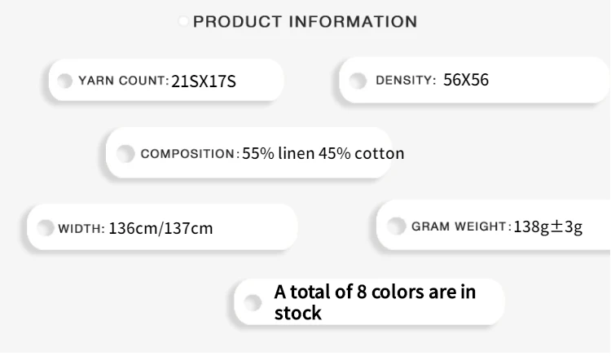Click the round dot before Gram Weight

point(396,226)
